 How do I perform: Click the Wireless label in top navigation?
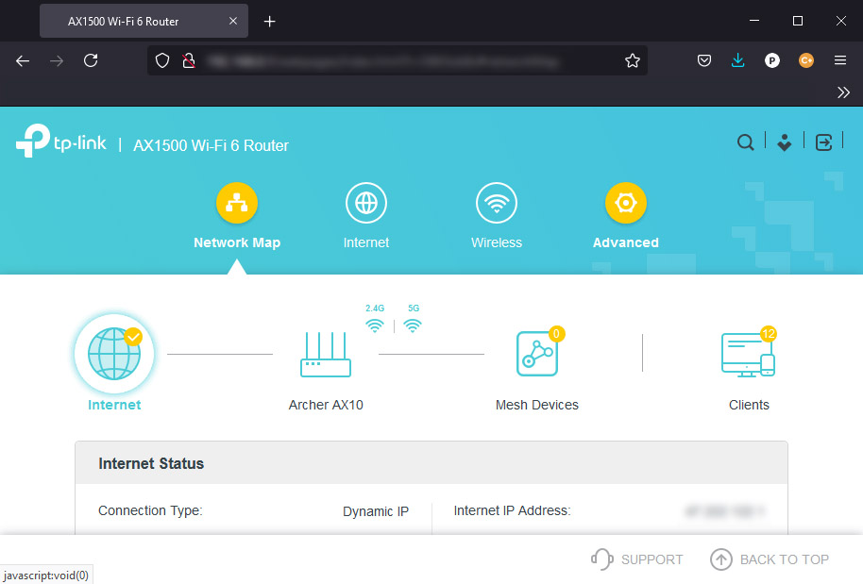[497, 242]
